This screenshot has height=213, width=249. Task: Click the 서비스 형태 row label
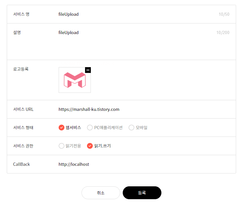23,128
